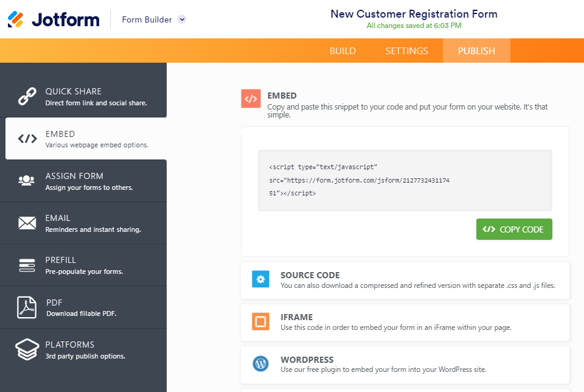Open the PDF download section
The height and width of the screenshot is (392, 584).
83,307
